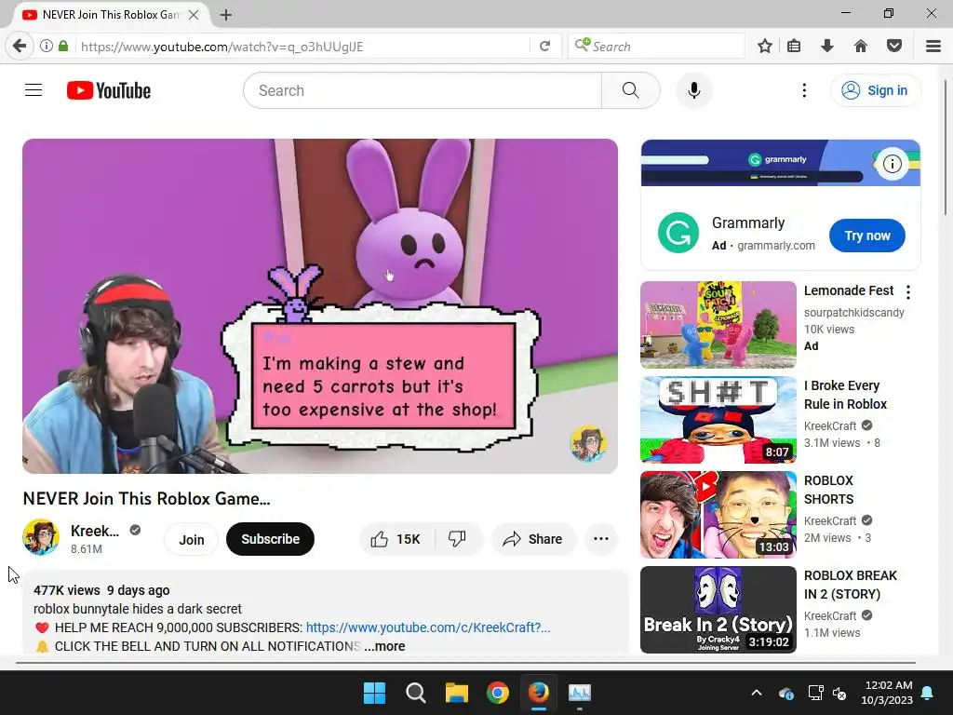Open the clock showing 12:02 AM
The image size is (953, 715).
click(887, 693)
